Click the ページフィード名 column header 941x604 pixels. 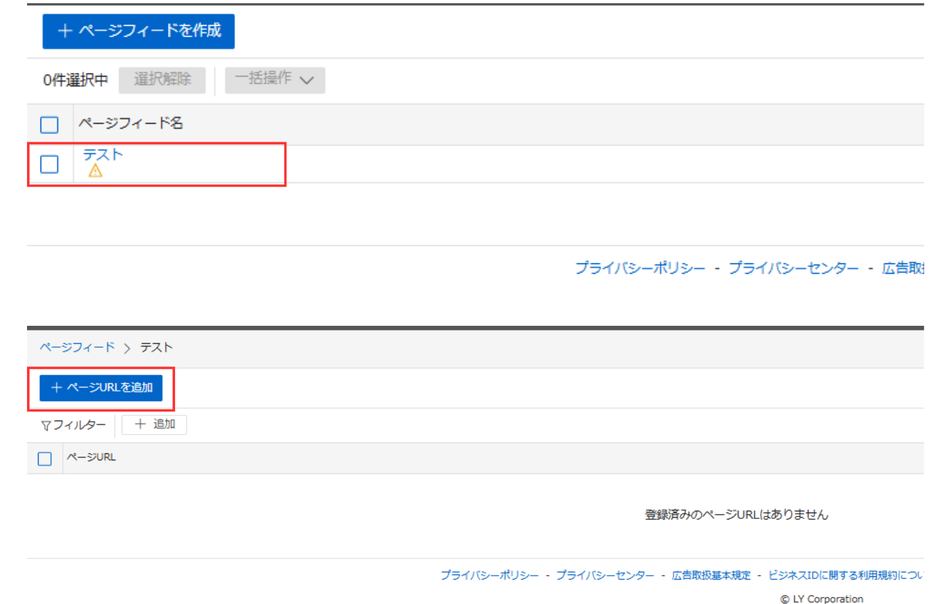pos(131,123)
